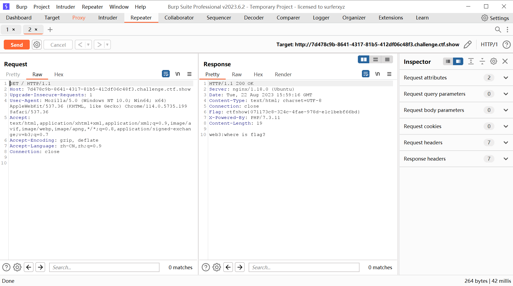Expand all Inspector sections

(471, 61)
